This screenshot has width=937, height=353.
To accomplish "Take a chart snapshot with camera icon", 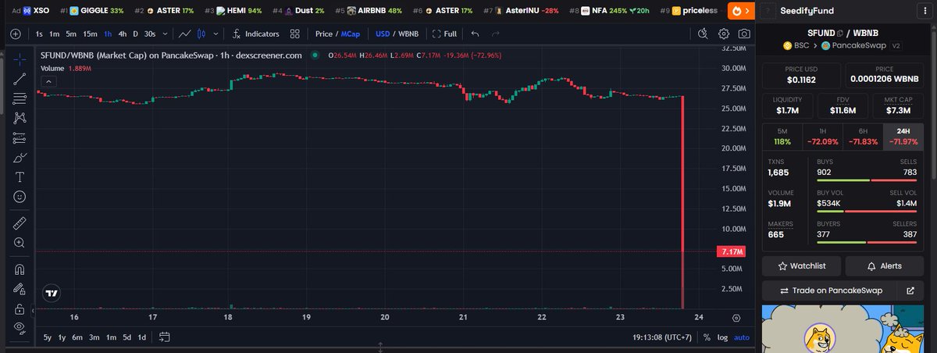I will coord(745,34).
